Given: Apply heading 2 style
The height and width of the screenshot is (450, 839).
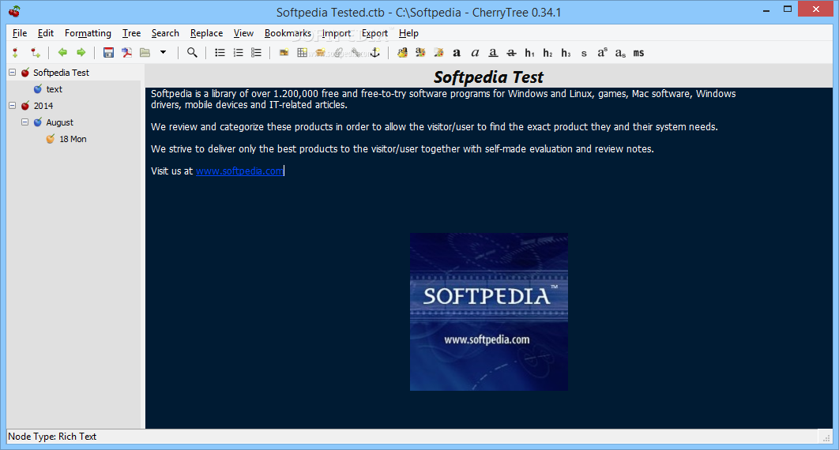Looking at the screenshot, I should (x=548, y=52).
